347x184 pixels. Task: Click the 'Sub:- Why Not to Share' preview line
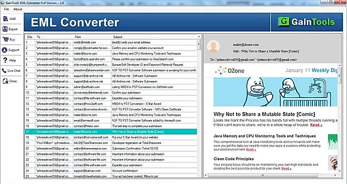[266, 51]
